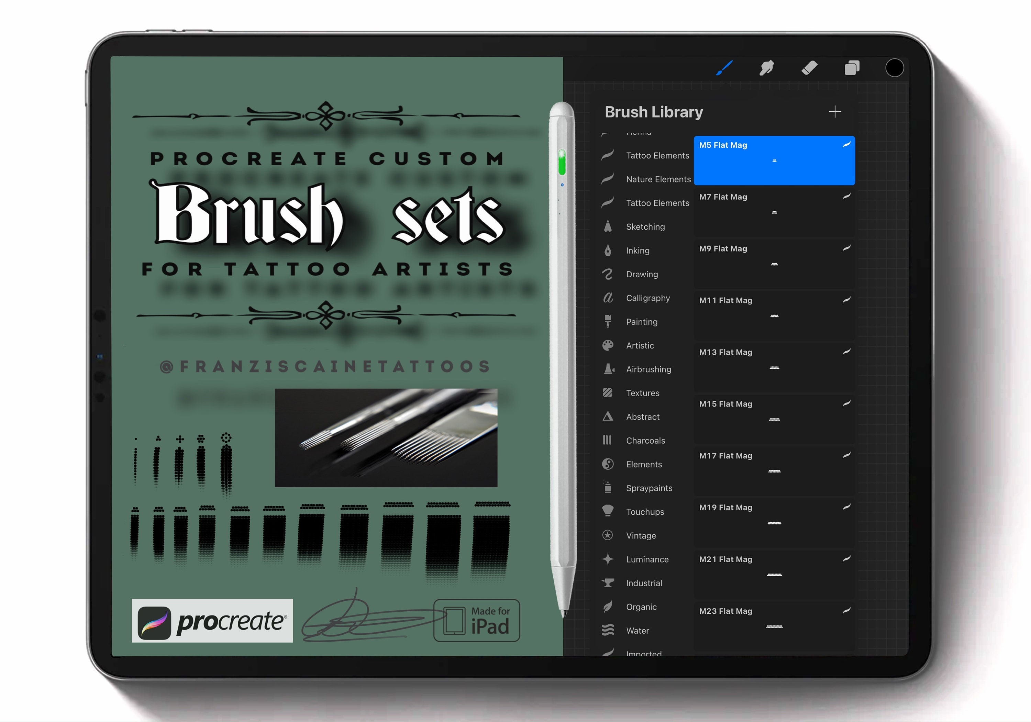This screenshot has height=722, width=1031.
Task: Add a new brush with the plus
Action: coord(835,112)
